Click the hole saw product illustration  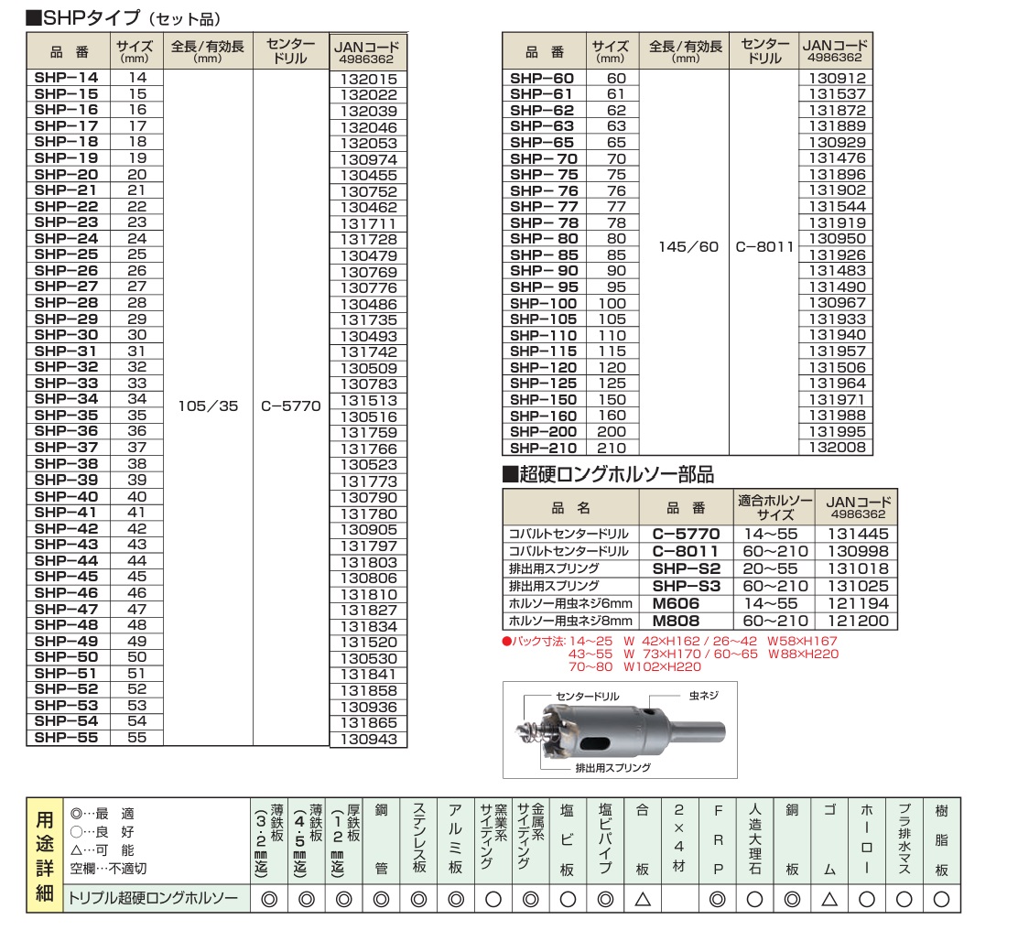click(620, 730)
